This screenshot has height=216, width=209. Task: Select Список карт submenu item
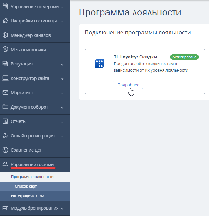(35, 186)
